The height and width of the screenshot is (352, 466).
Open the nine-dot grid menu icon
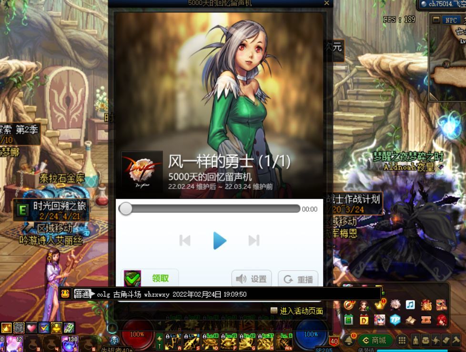tap(402, 341)
